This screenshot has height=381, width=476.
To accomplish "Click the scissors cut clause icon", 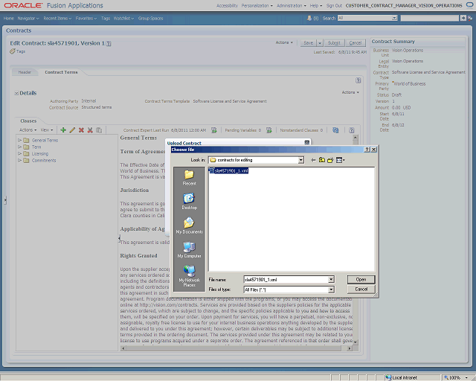I will pyautogui.click(x=90, y=130).
